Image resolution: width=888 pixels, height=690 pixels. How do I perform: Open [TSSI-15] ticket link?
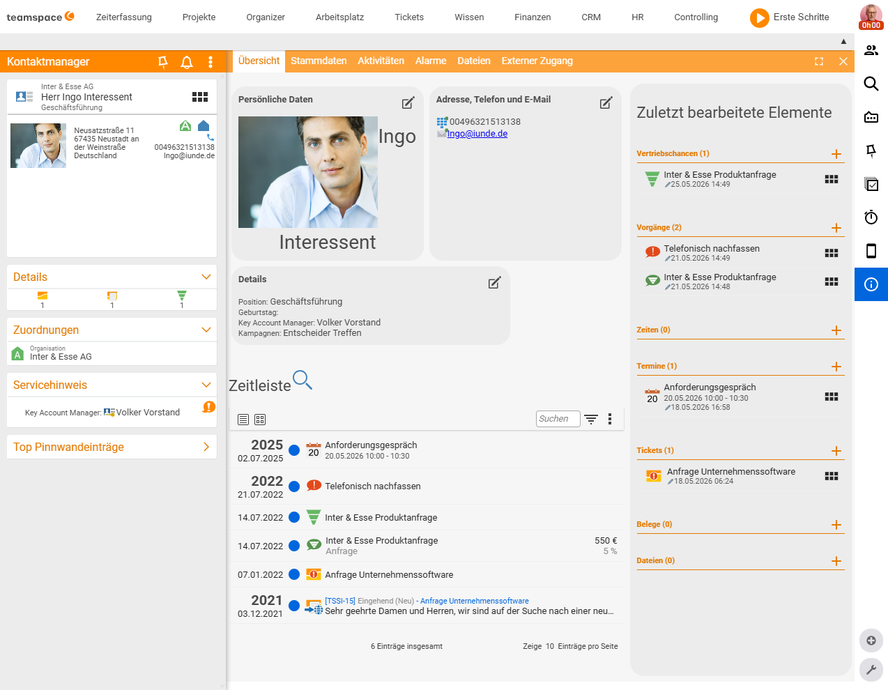point(340,601)
